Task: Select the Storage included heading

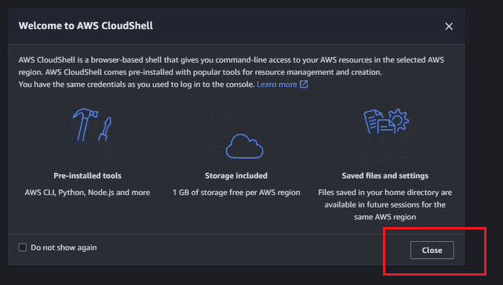Action: (236, 175)
